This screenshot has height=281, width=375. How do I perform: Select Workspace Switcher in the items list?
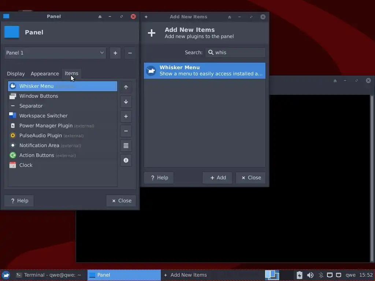pos(63,116)
